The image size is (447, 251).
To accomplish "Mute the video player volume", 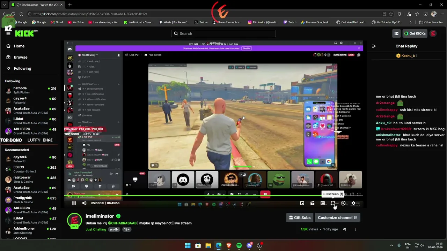I will [x=84, y=203].
